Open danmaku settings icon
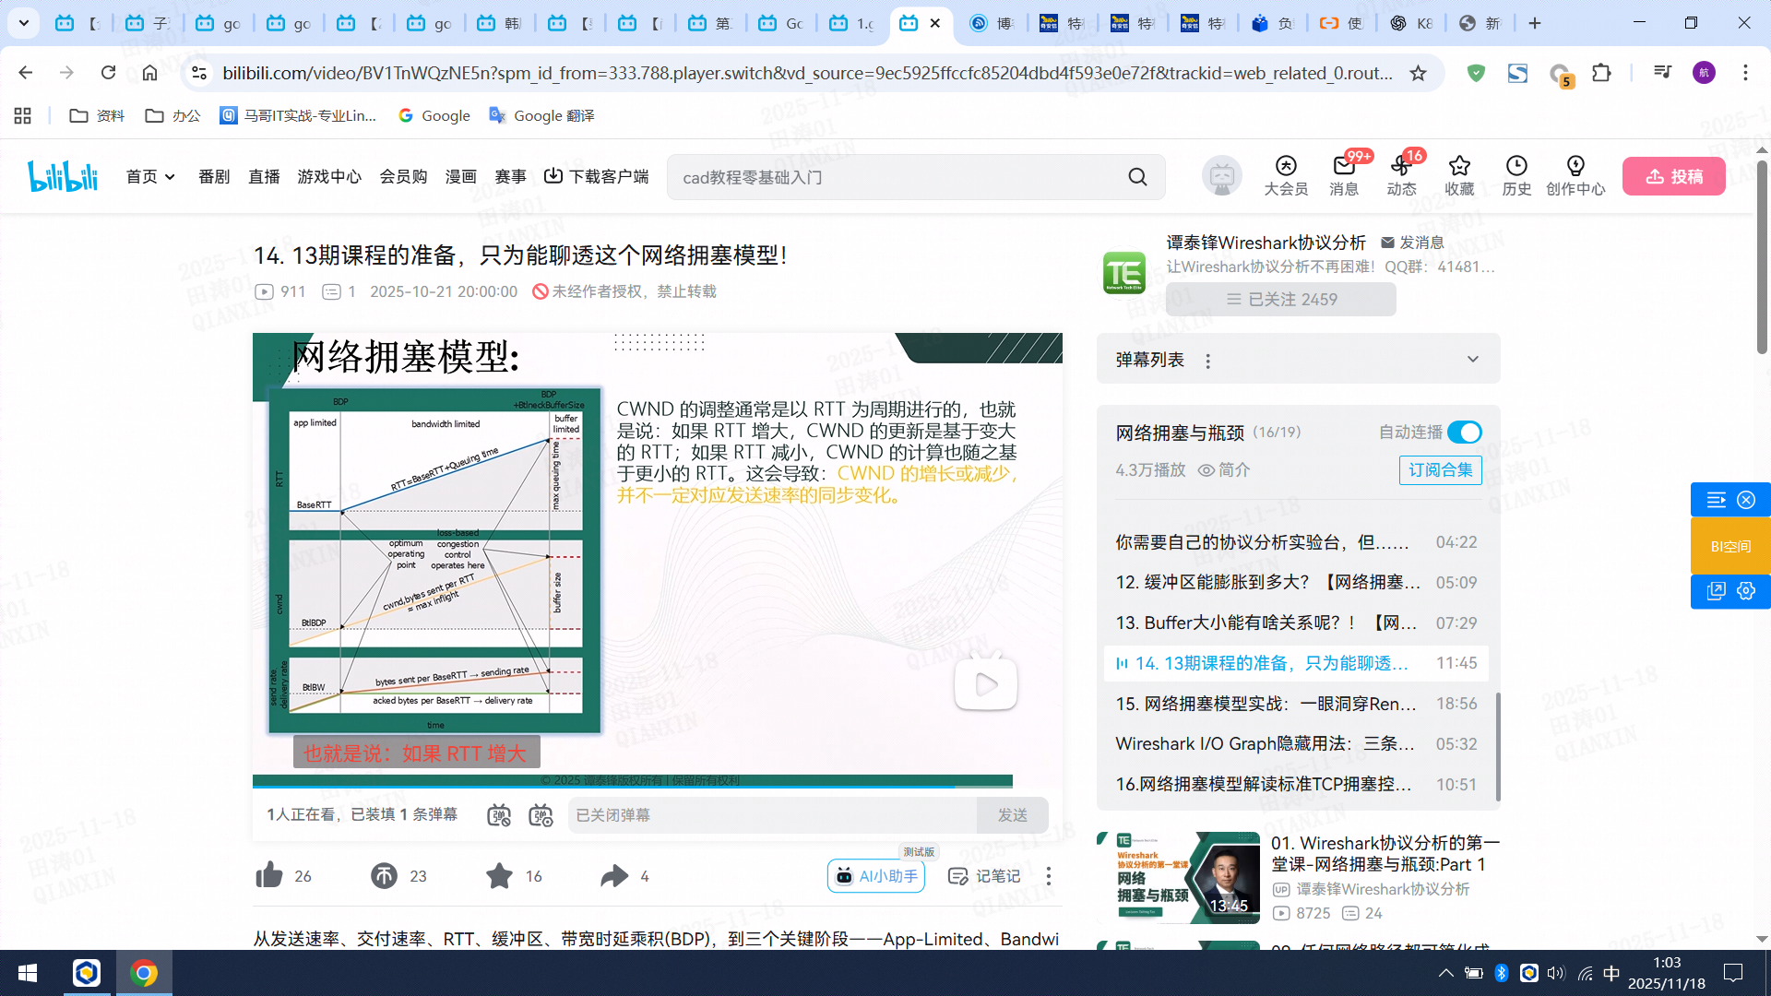1771x996 pixels. (541, 815)
